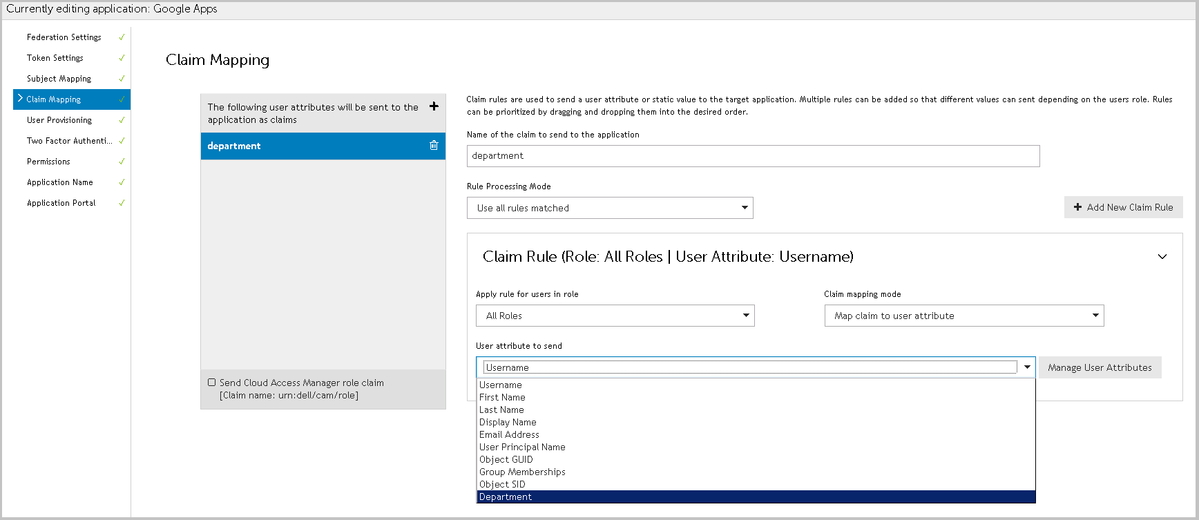Select User Principal Name option
Screen dimensions: 1199x520
point(522,447)
